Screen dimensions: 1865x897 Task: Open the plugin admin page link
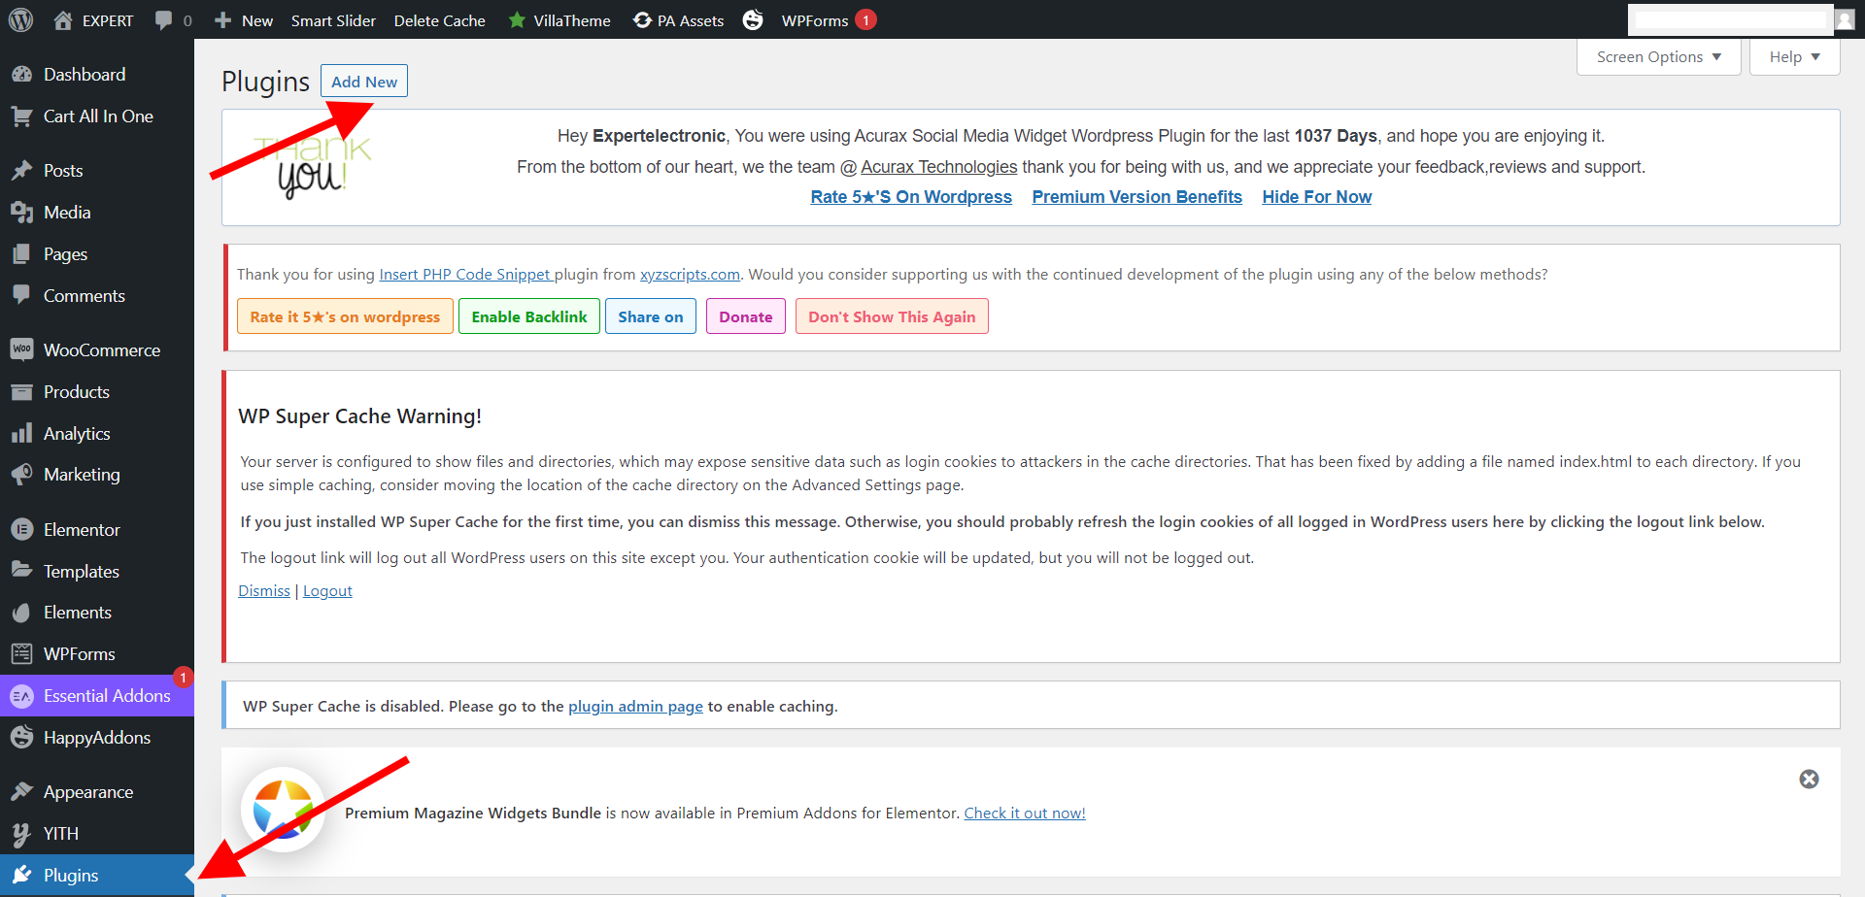pos(635,707)
